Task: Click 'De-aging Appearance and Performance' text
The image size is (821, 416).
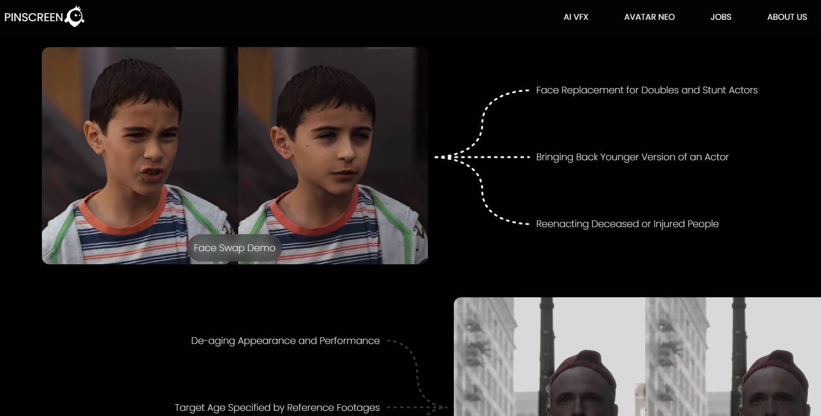Action: [x=285, y=341]
